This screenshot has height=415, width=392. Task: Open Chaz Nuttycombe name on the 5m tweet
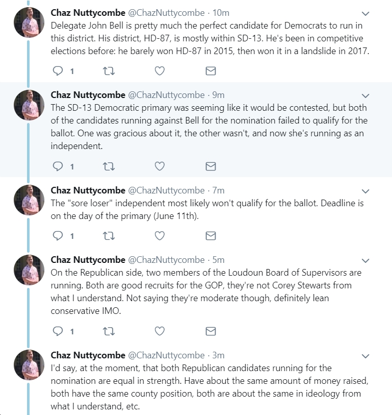tap(88, 260)
